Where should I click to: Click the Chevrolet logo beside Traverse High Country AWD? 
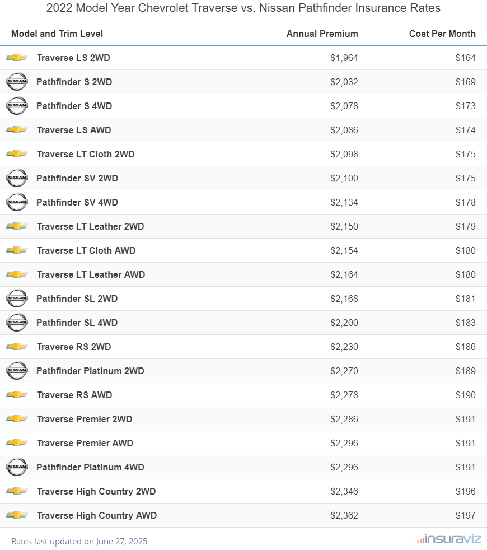(17, 515)
